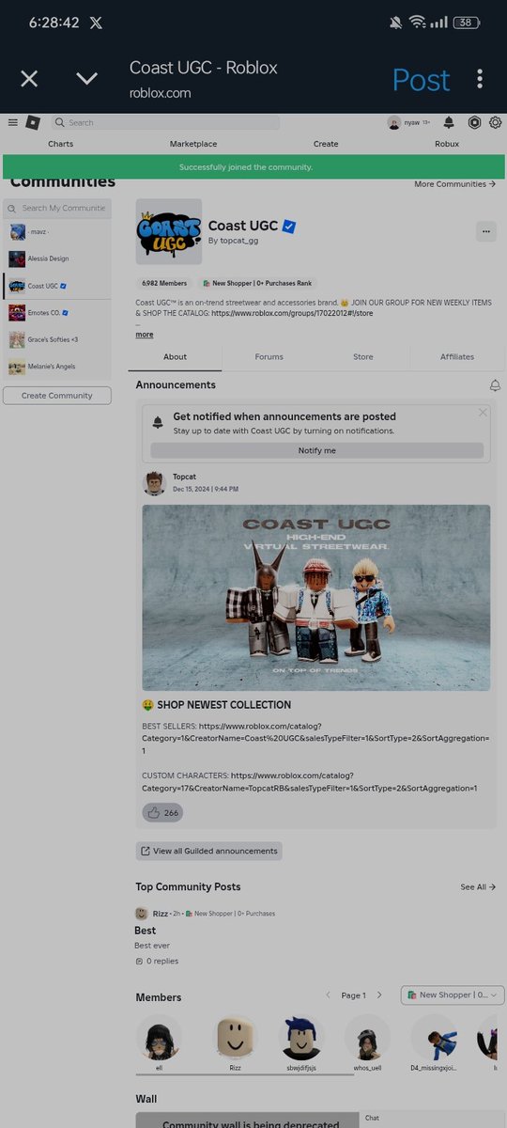Viewport: 507px width, 1128px height.
Task: Go to the Charts page
Action: point(61,144)
